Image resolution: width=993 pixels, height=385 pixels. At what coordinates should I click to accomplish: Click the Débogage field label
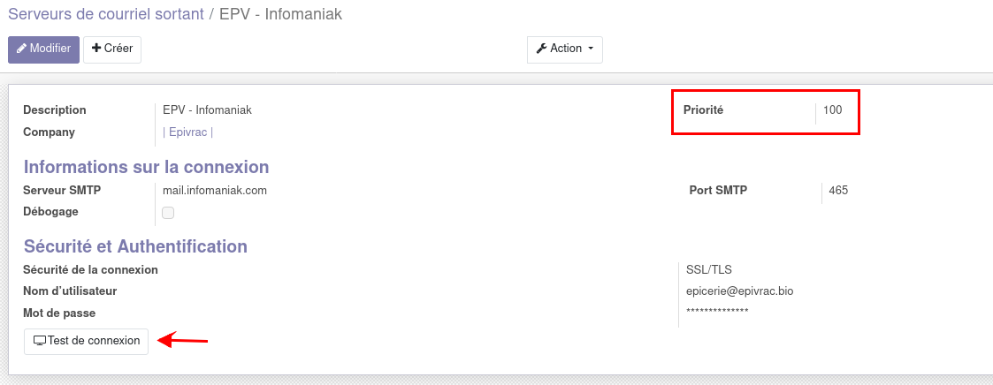click(x=50, y=212)
